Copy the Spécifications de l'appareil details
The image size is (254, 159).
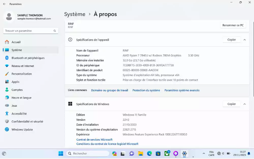(x=231, y=40)
